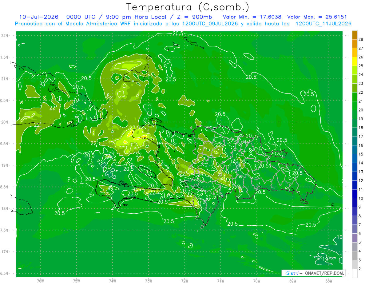The height and width of the screenshot is (285, 369).
Task: Click the date text "10-Jul-2026"
Action: (x=39, y=17)
